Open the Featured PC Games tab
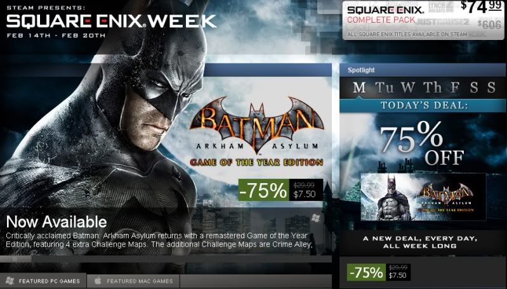507x289 pixels. (43, 281)
